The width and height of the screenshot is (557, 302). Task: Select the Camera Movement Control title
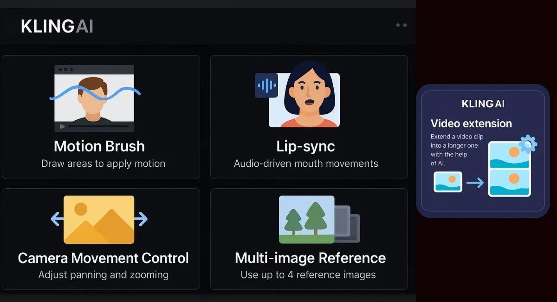(103, 258)
